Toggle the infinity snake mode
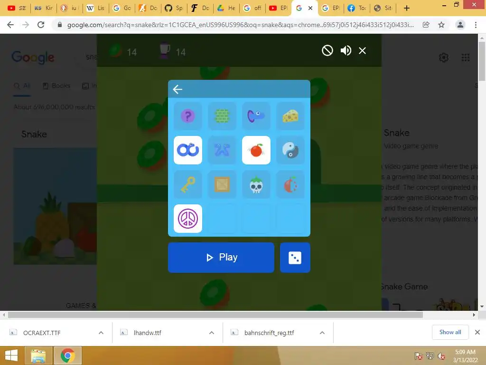 tap(188, 150)
